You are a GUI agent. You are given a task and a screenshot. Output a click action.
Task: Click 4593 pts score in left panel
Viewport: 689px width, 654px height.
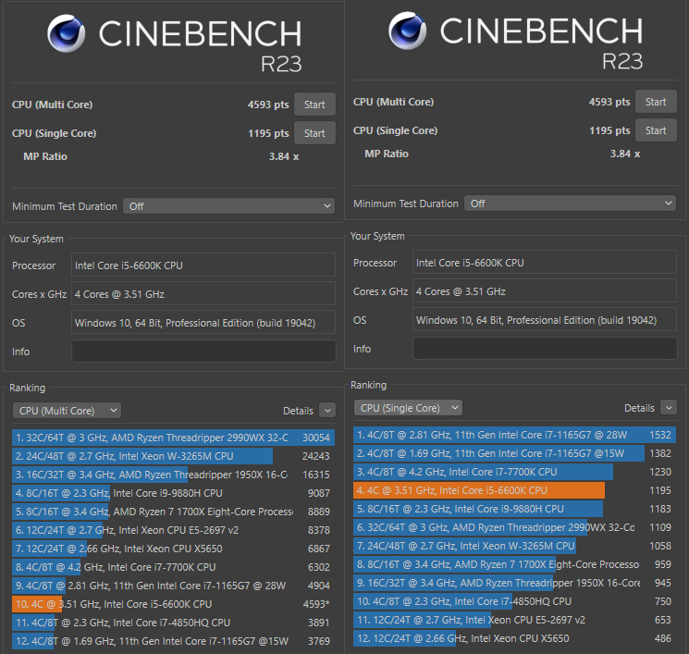(268, 105)
